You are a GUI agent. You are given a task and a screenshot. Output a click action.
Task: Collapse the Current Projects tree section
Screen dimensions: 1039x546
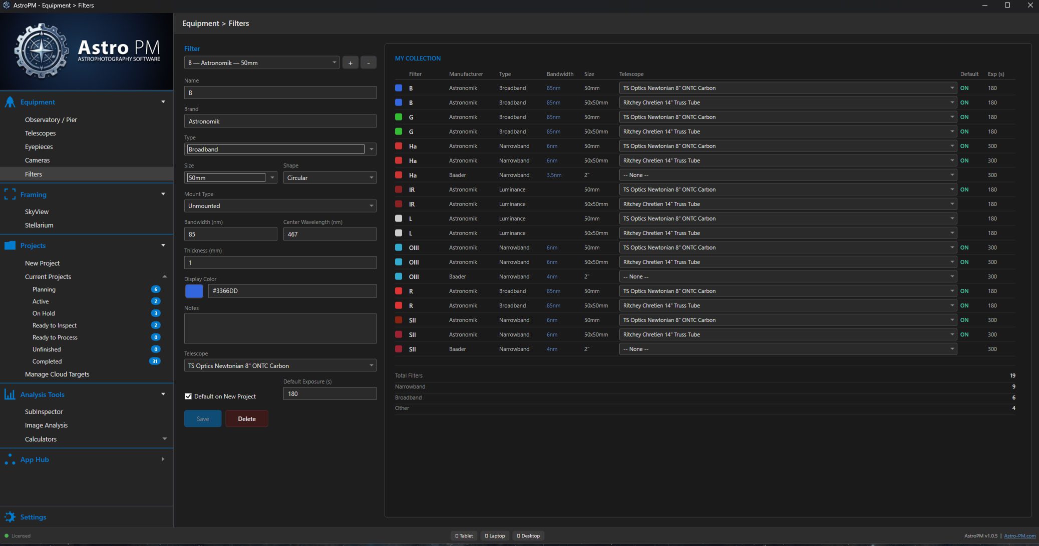coord(164,276)
